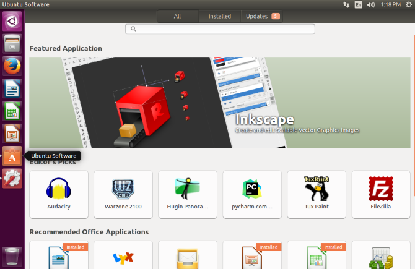Open the Hugin Panorama app tile

click(188, 194)
